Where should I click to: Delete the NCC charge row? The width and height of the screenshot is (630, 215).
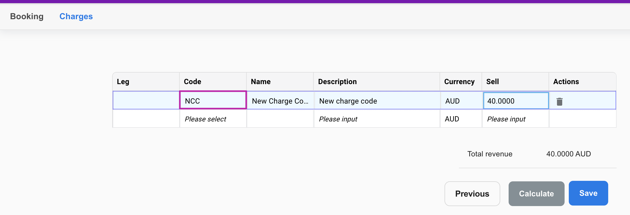click(559, 101)
